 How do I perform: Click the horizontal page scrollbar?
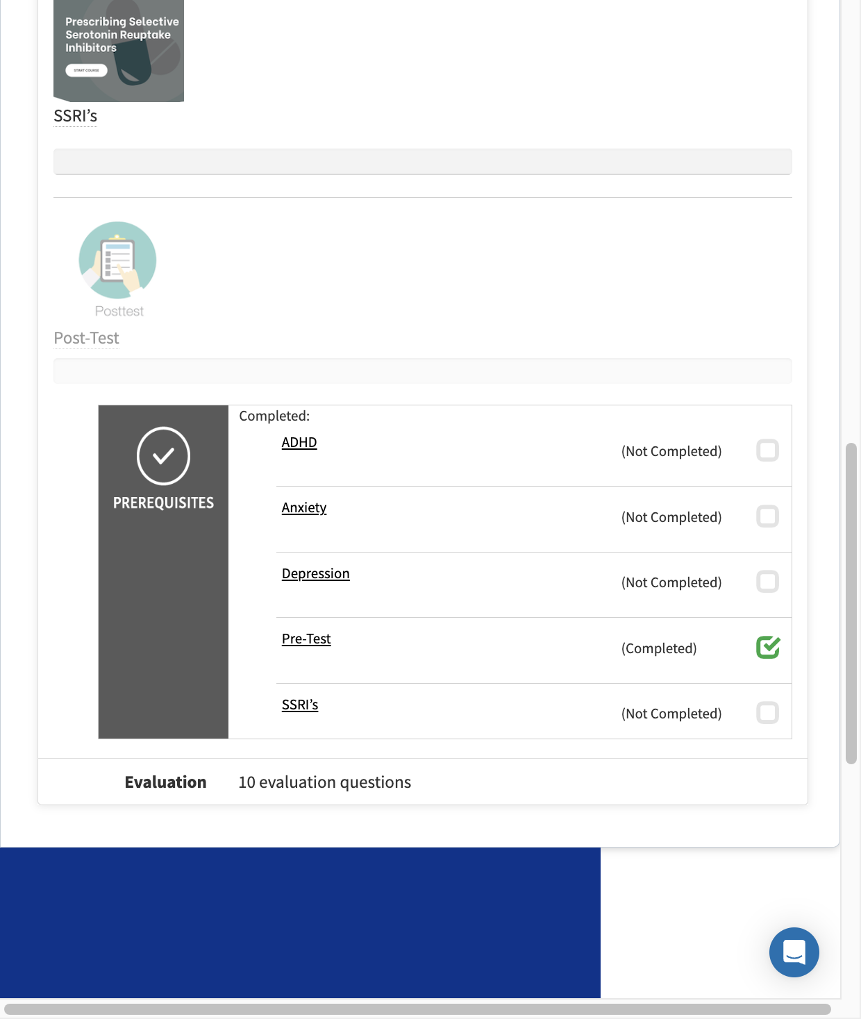pos(417,1009)
